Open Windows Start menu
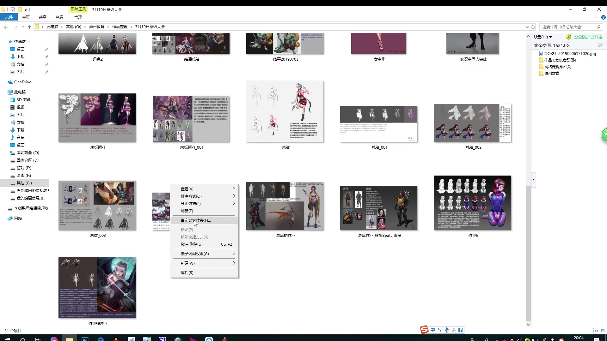 pos(8,339)
